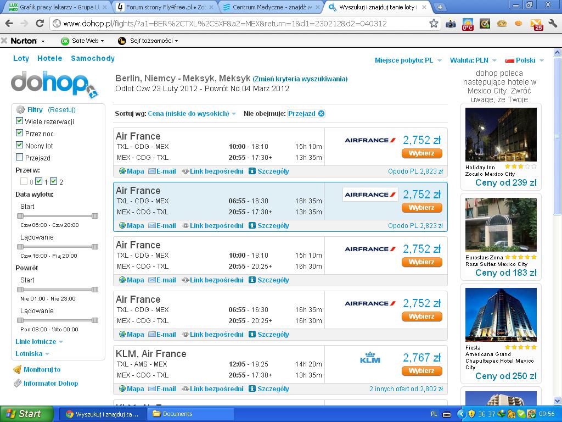562x422 pixels.
Task: Click the Norton Safe Web OK icon
Action: [x=65, y=41]
